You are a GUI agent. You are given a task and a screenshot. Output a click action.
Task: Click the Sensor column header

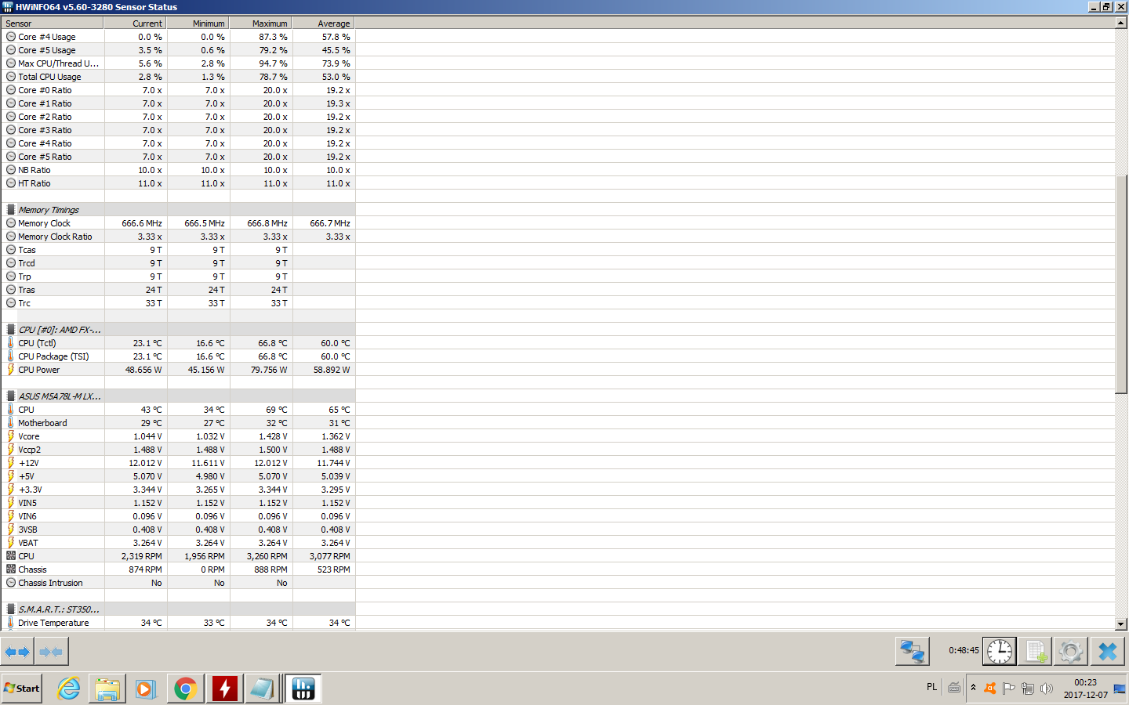[53, 23]
